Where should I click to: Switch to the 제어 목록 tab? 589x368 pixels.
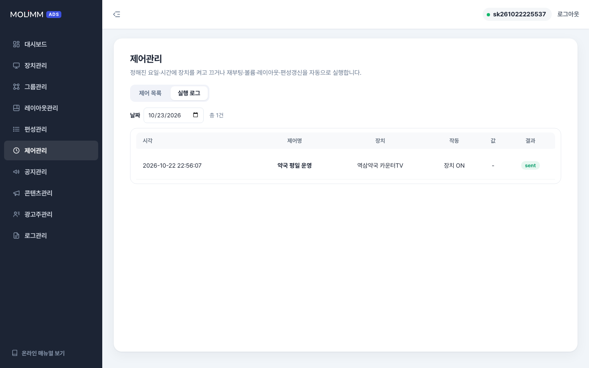[150, 93]
